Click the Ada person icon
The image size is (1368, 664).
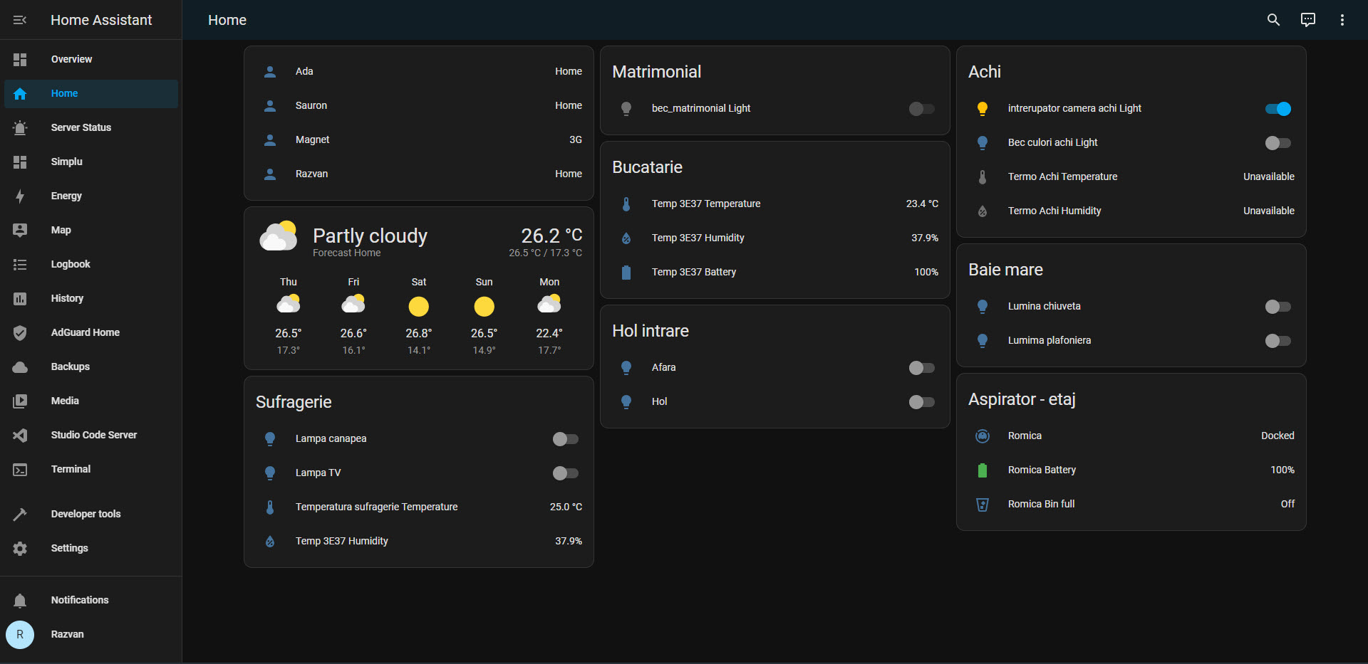point(270,71)
